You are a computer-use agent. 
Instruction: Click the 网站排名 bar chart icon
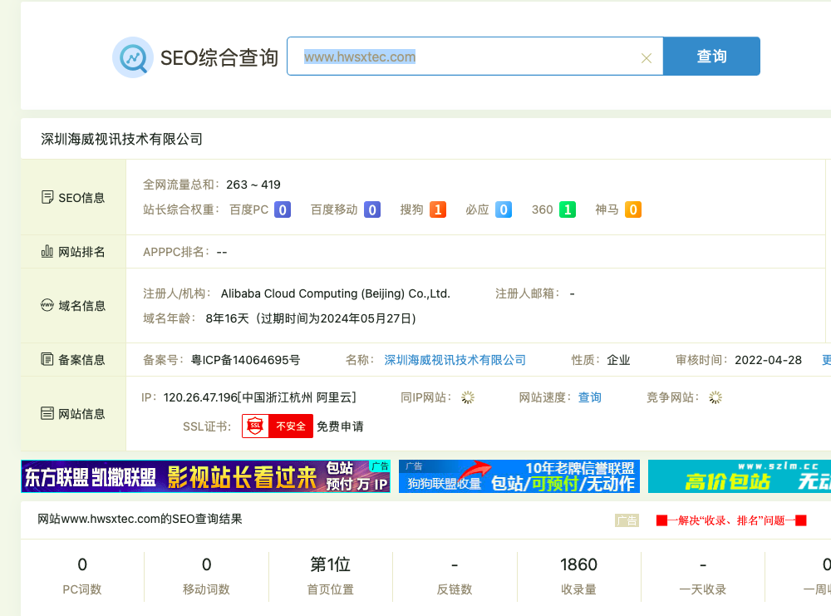tap(47, 251)
